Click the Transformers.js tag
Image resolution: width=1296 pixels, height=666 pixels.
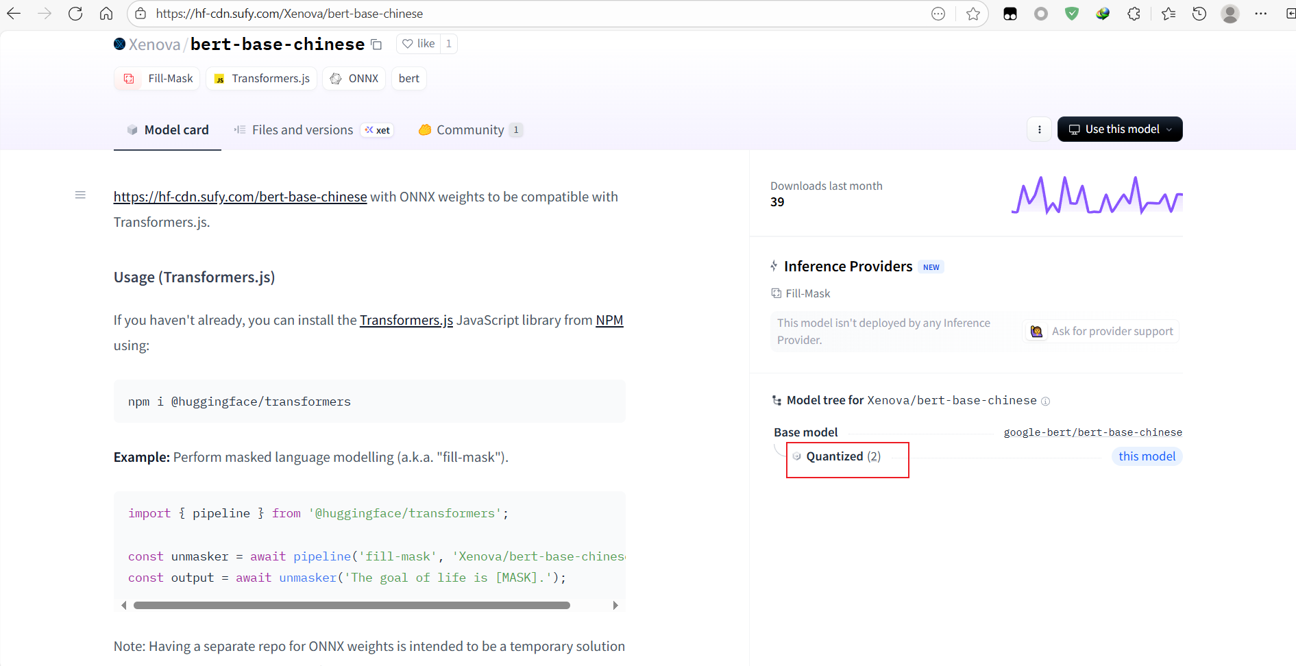[x=261, y=78]
